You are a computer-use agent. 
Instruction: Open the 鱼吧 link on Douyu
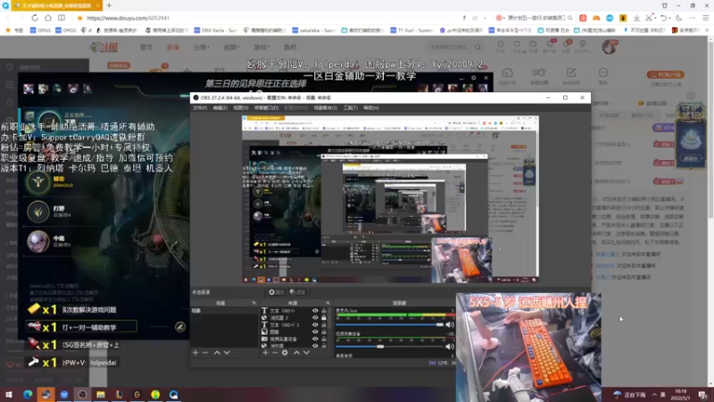290,47
